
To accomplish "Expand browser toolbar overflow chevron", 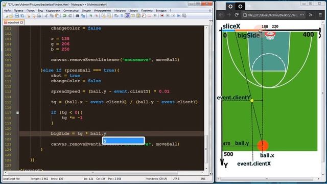I will coord(311,15).
